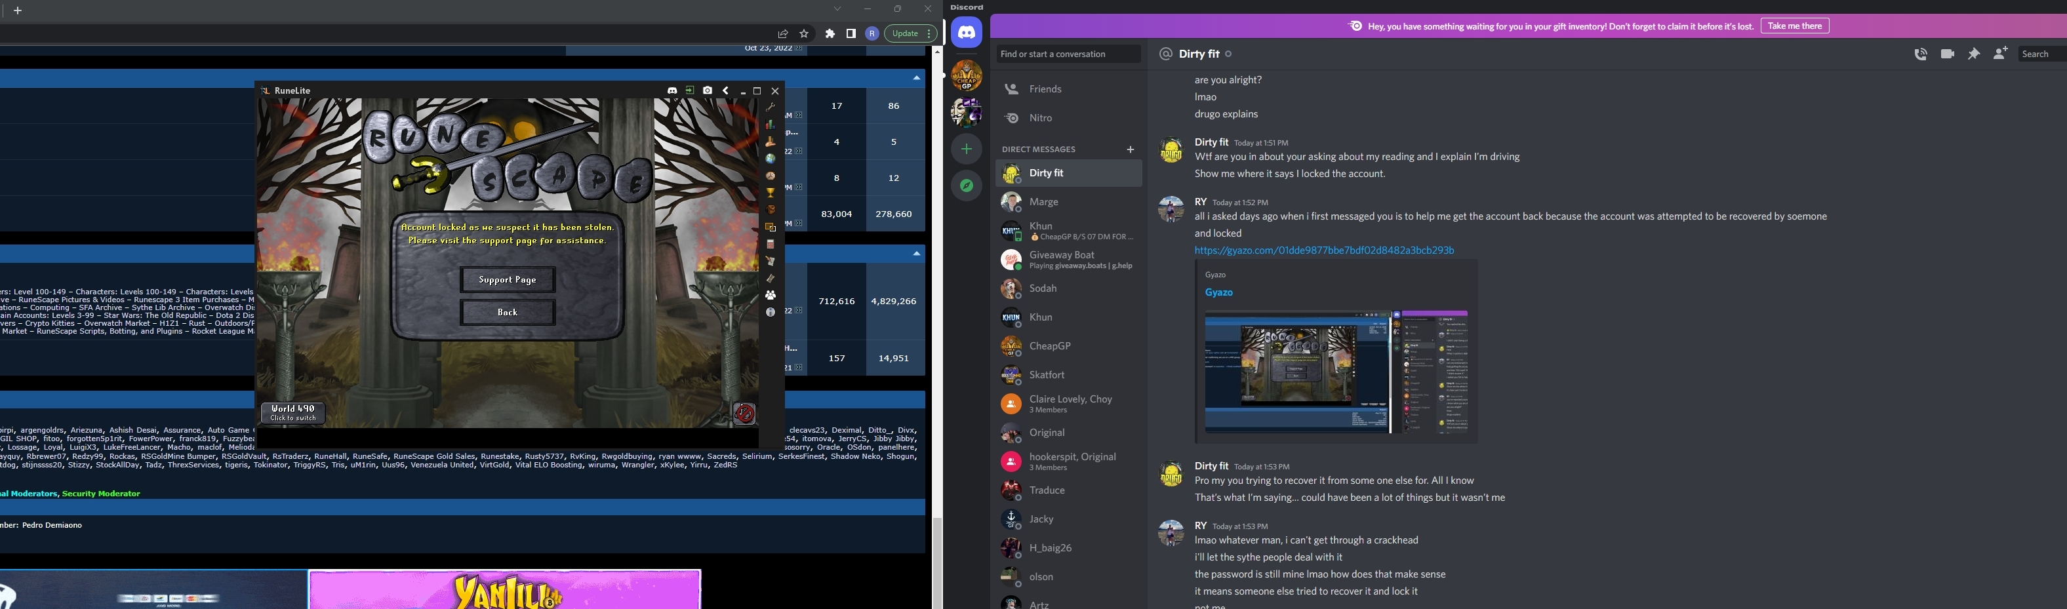
Task: Open the browser tab search dropdown
Action: [x=837, y=10]
